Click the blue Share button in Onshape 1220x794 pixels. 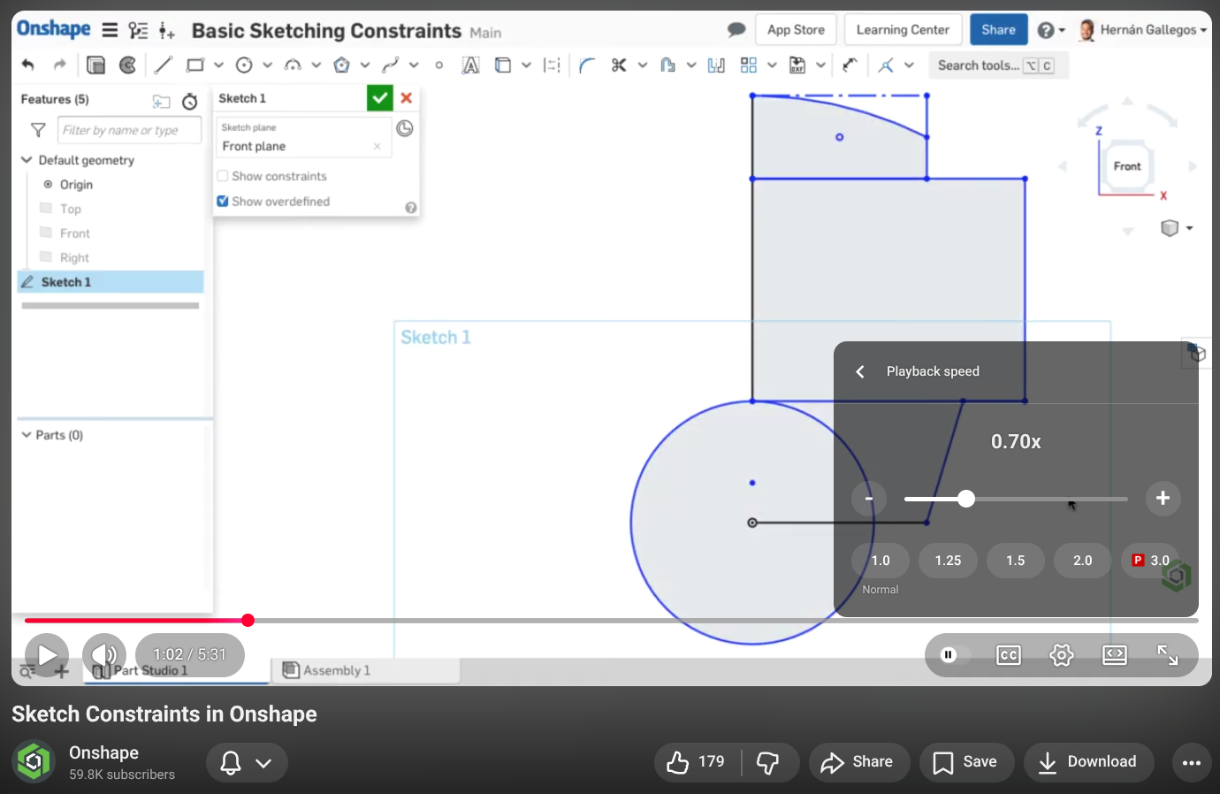pos(998,29)
